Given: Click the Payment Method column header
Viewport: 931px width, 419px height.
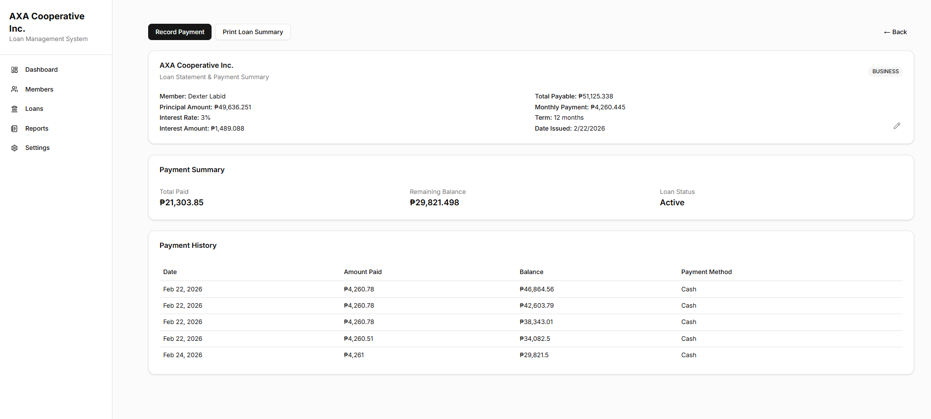Looking at the screenshot, I should 707,272.
